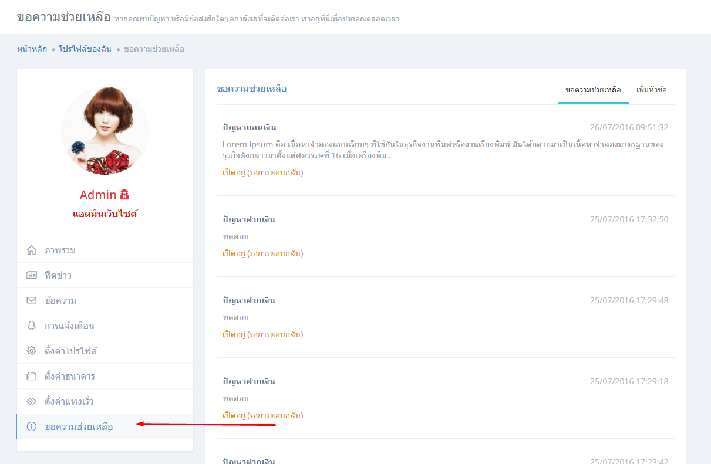Open ปัญหาฝากเงิน ticket from 17:29:48
Screen dimensions: 711x464
248,300
